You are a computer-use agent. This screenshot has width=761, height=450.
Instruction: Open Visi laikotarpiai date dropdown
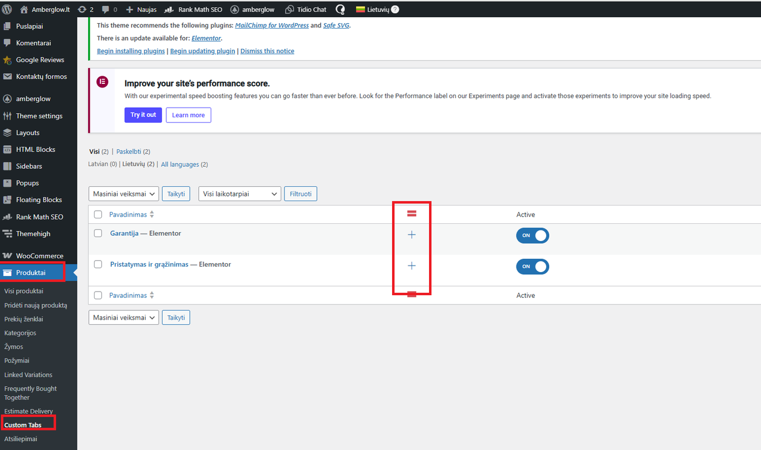[x=240, y=193]
